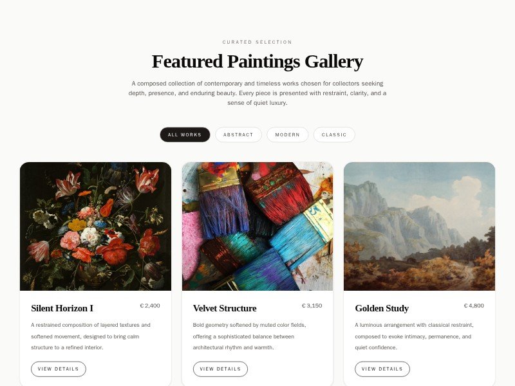Click the Curated Selection label
The width and height of the screenshot is (515, 386).
click(257, 42)
